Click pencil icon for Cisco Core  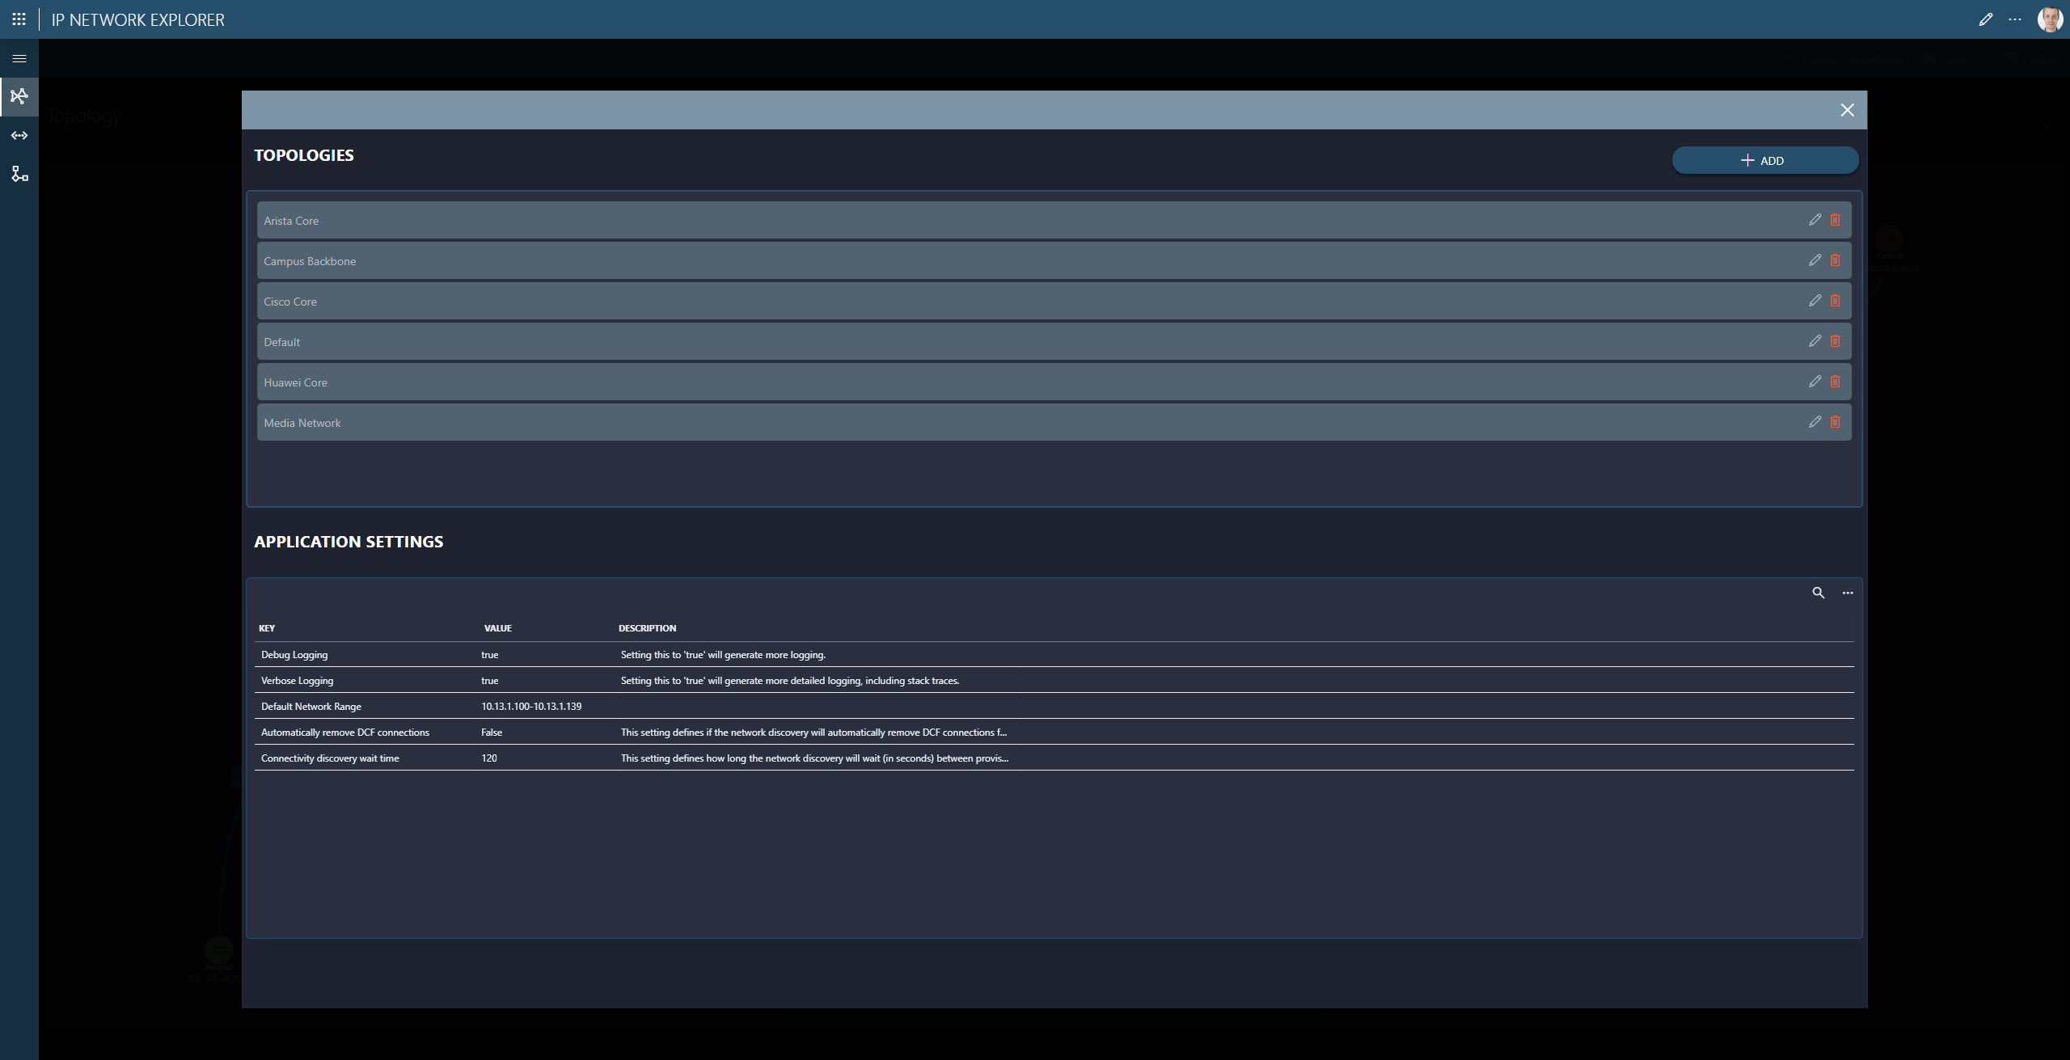[x=1814, y=301]
